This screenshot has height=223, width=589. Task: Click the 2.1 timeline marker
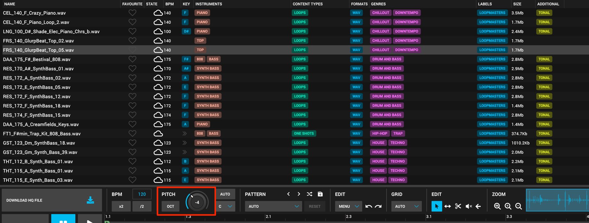point(269,217)
